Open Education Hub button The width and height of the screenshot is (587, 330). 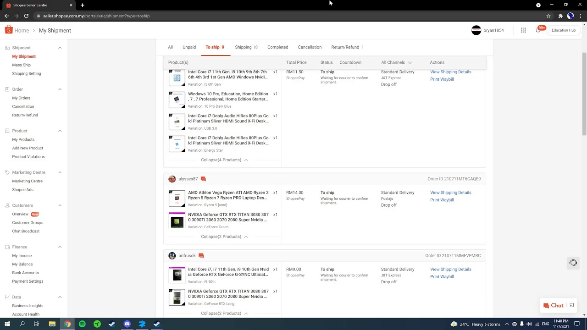coord(564,30)
